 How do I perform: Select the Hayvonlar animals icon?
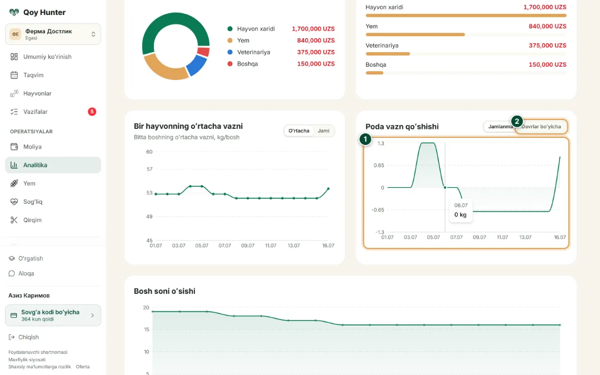[x=14, y=93]
